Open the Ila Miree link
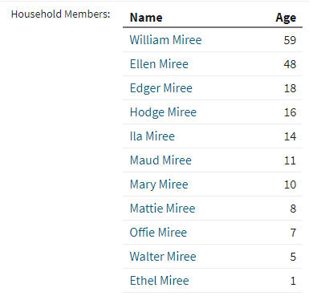Screen dimensions: 317x296 (x=152, y=136)
